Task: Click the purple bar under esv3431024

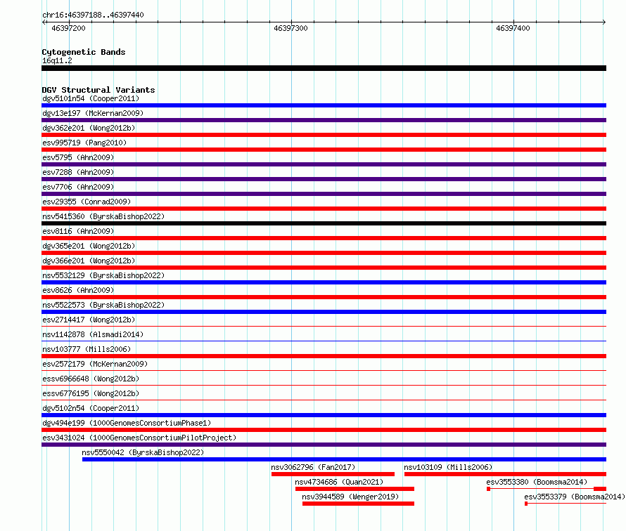Action: [324, 445]
